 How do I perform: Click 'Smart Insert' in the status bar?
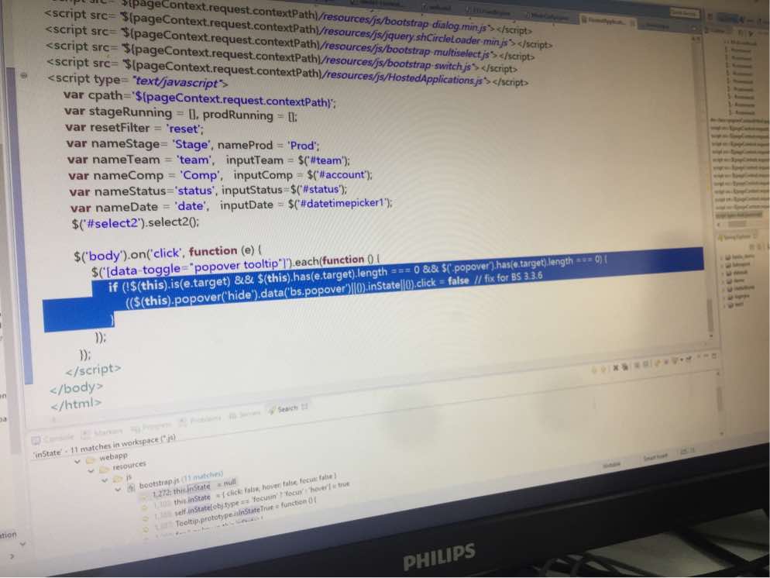(x=655, y=457)
